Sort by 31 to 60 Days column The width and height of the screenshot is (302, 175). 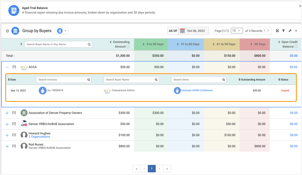(x=188, y=44)
